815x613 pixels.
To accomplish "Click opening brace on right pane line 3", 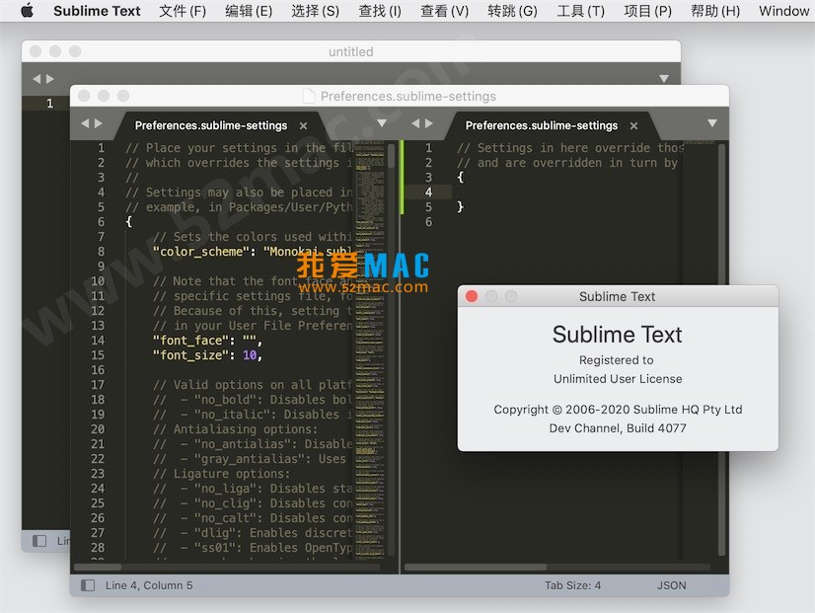I will pos(460,178).
